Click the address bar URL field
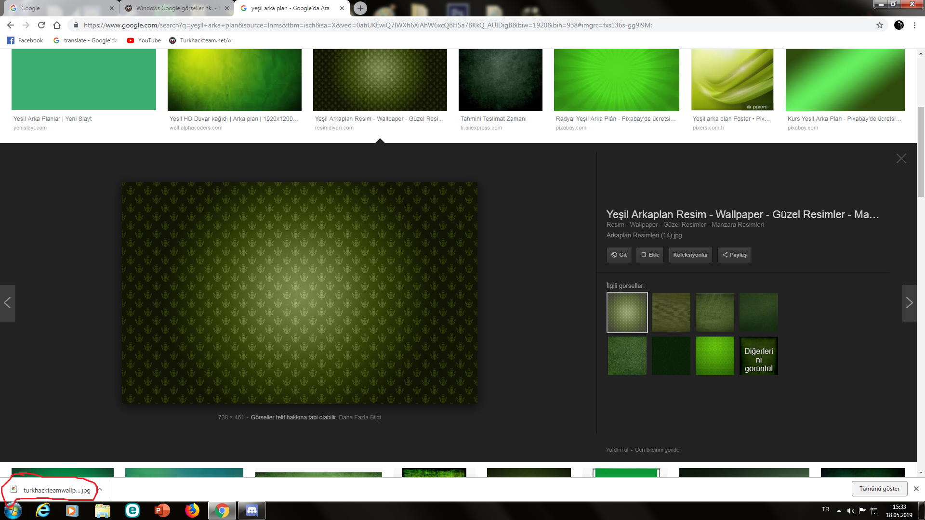 pyautogui.click(x=472, y=25)
